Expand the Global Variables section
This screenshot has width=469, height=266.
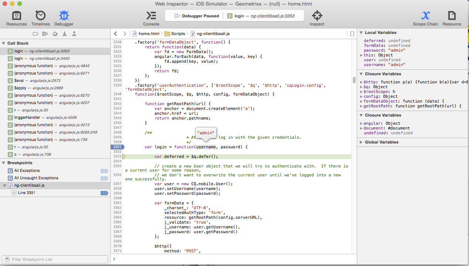click(x=361, y=142)
